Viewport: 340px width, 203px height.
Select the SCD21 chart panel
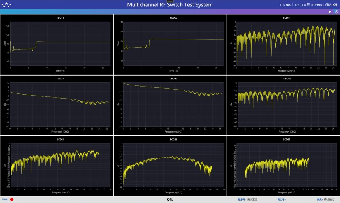(170, 166)
